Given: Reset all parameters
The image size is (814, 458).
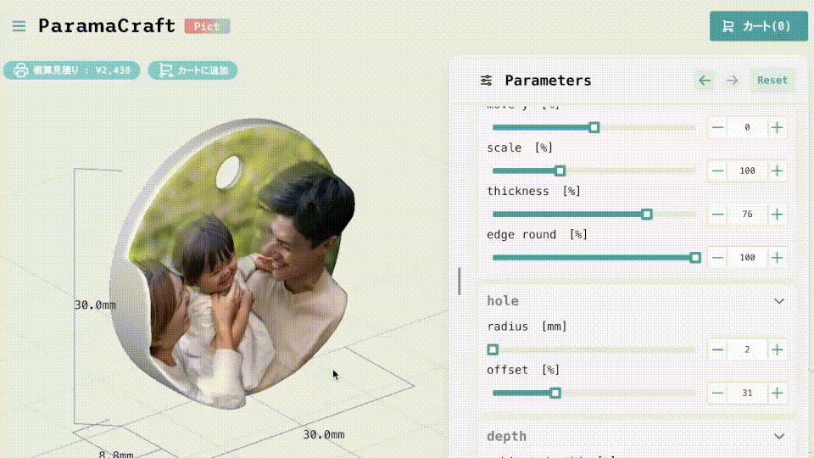Looking at the screenshot, I should [x=772, y=81].
